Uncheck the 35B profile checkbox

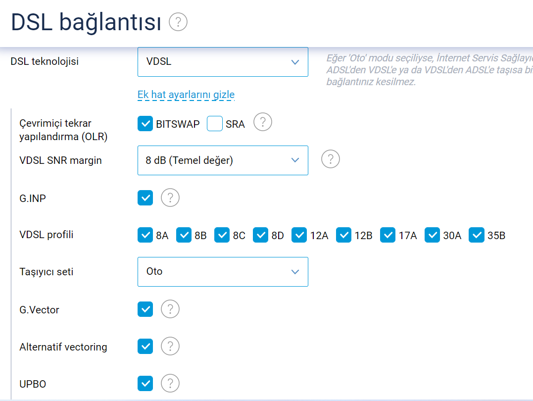click(x=476, y=235)
